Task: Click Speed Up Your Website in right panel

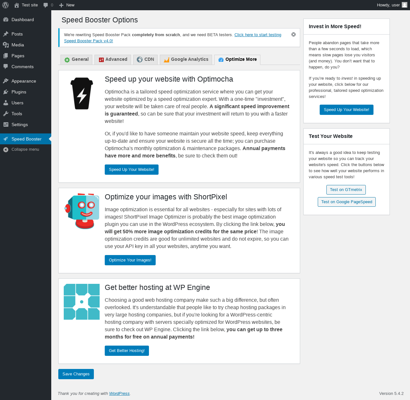Action: (347, 110)
